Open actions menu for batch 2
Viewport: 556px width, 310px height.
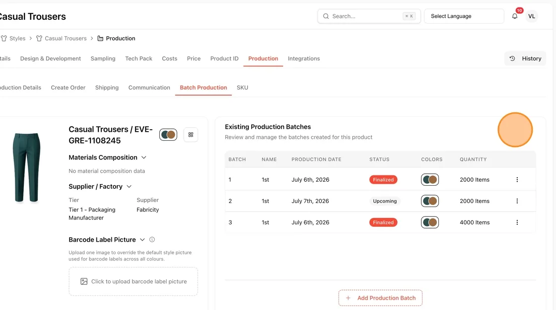517,201
